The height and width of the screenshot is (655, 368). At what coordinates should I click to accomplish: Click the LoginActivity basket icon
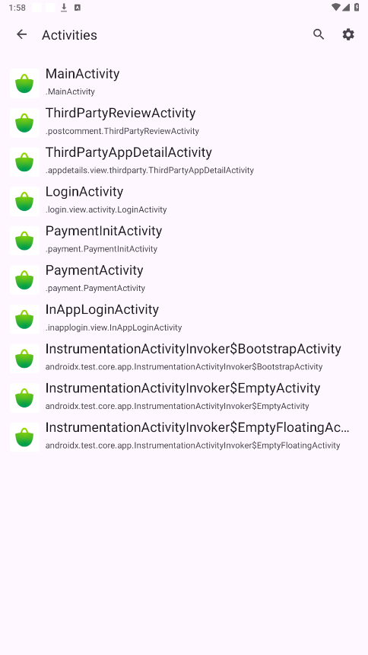(24, 201)
